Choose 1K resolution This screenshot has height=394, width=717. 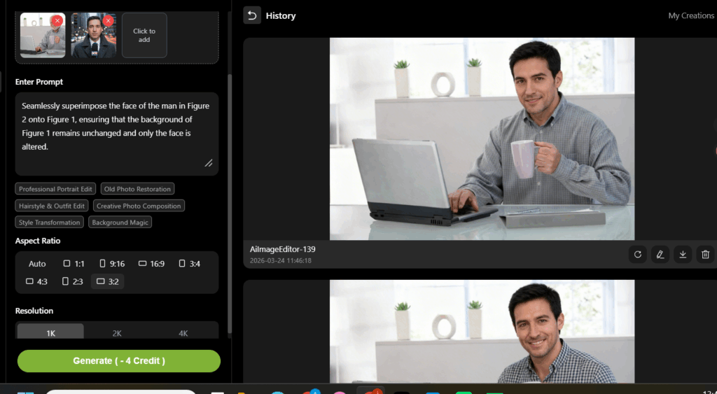[x=50, y=332]
